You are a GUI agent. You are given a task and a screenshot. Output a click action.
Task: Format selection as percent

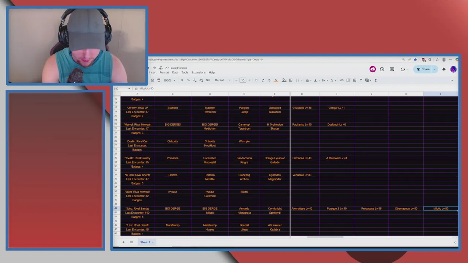click(x=188, y=80)
